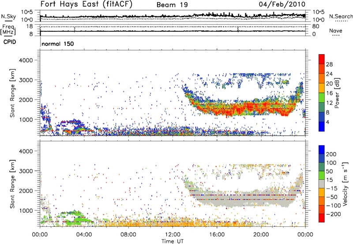
Task: Click the "N.Sky" legend label
Action: [8, 16]
